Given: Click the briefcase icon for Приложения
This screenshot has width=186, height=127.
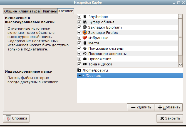Looking at the screenshot, I should click(x=85, y=59).
